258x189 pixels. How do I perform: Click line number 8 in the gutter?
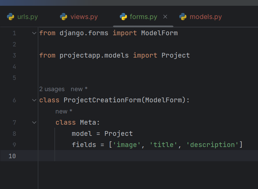click(15, 133)
